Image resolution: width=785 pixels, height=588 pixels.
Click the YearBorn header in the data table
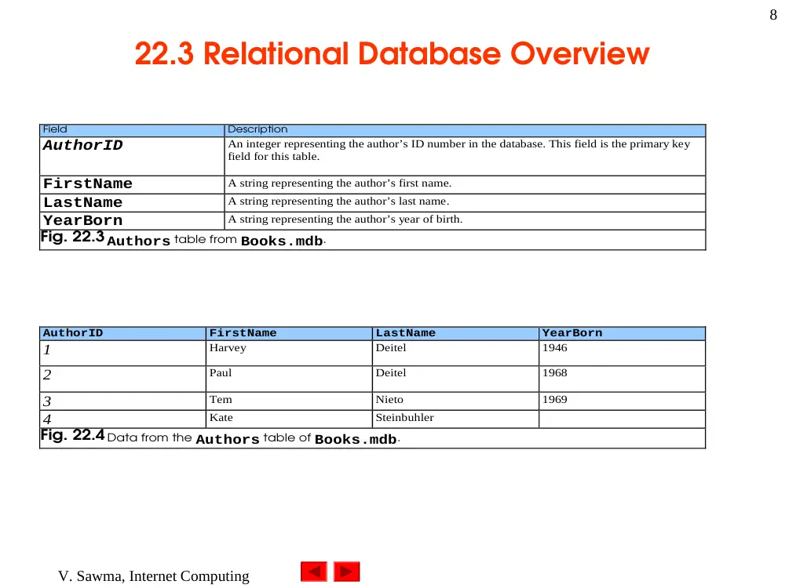click(623, 333)
